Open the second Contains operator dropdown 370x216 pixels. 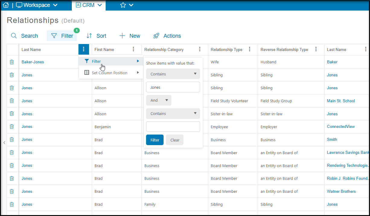coord(173,114)
